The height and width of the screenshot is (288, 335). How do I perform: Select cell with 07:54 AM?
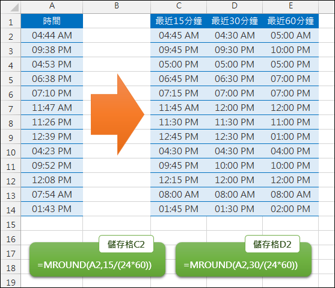(x=52, y=195)
